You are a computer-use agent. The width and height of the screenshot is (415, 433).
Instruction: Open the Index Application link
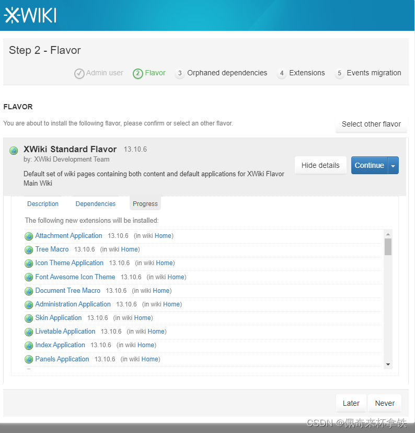[60, 345]
